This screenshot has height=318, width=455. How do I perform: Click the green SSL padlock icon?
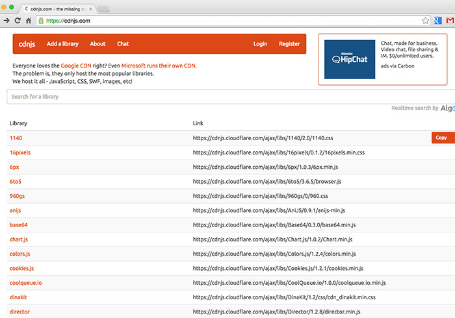tap(41, 21)
